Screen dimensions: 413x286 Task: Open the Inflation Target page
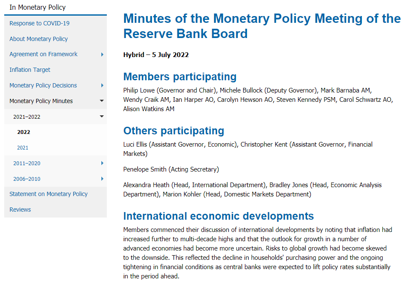point(30,70)
